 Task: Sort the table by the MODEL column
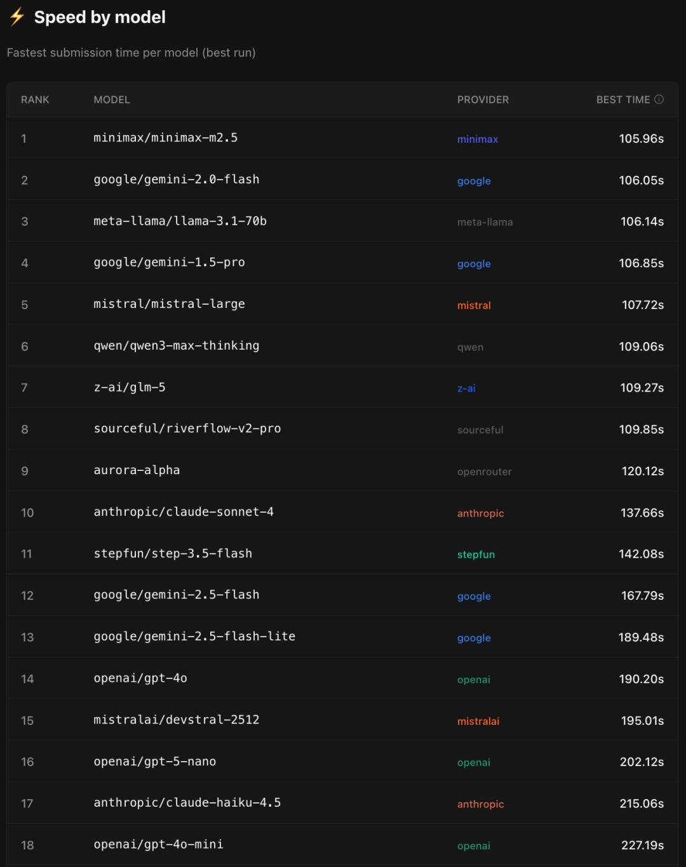pos(112,100)
